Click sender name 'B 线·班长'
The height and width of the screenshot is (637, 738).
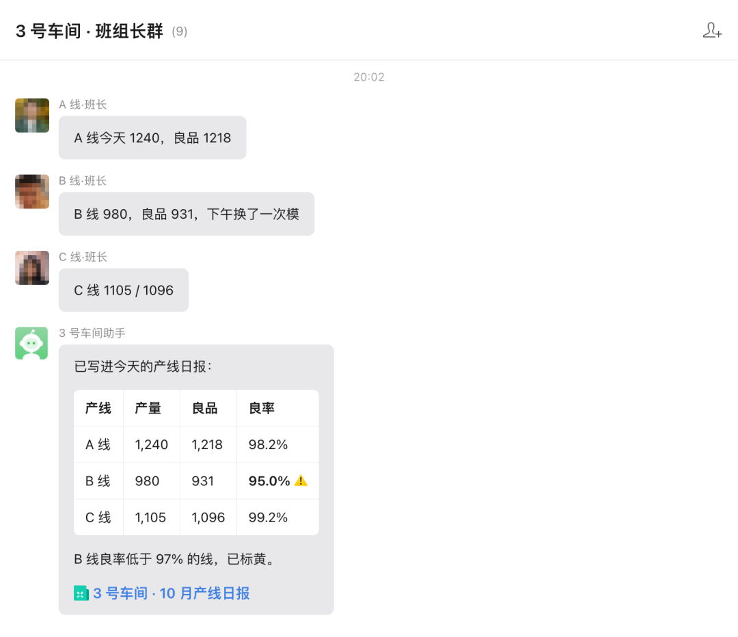click(x=83, y=181)
